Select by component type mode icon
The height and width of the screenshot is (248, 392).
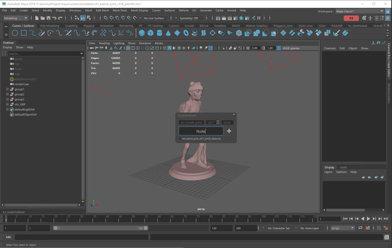89,18
